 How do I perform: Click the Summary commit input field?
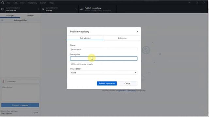point(23,82)
